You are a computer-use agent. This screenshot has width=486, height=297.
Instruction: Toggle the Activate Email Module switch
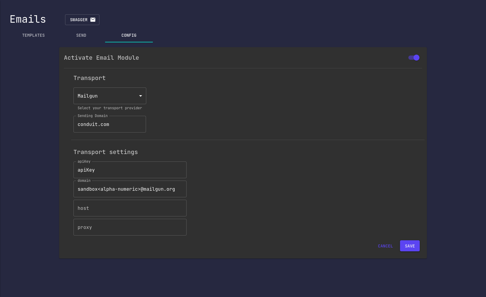tap(414, 58)
